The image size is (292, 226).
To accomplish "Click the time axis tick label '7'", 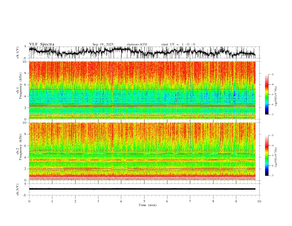I will tap(190, 201).
